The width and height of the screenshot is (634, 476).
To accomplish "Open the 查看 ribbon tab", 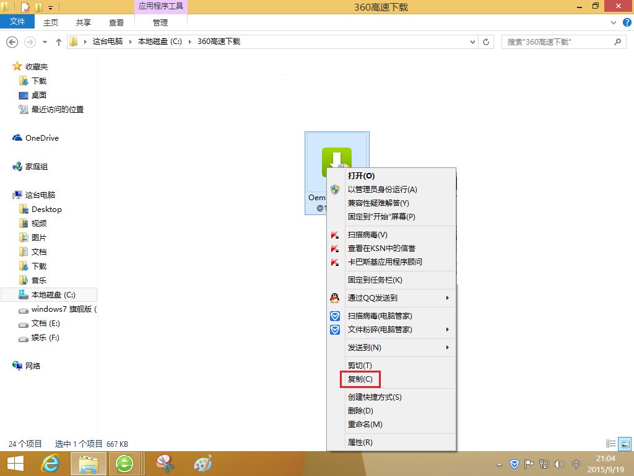I will (x=116, y=22).
